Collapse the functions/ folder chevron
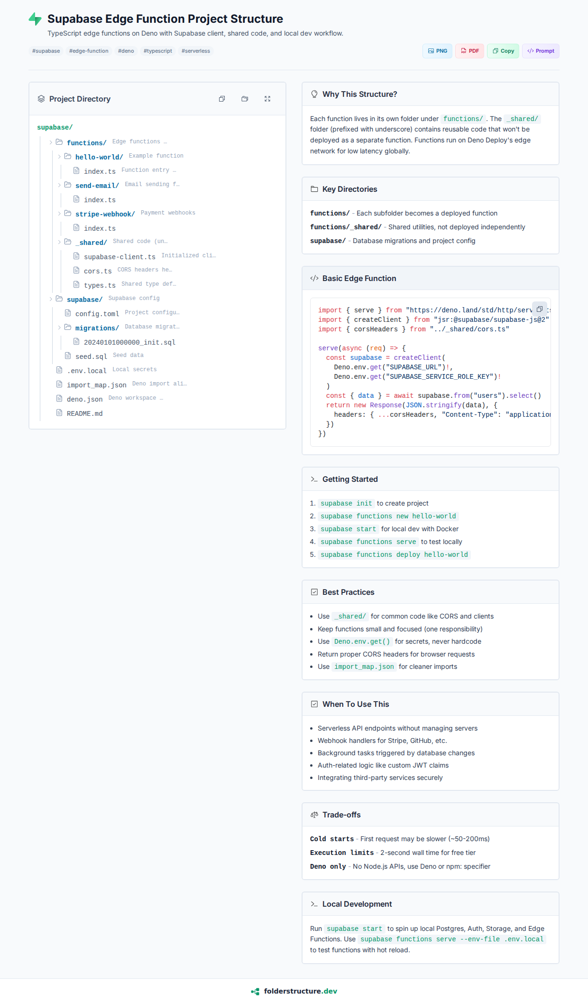 point(51,142)
